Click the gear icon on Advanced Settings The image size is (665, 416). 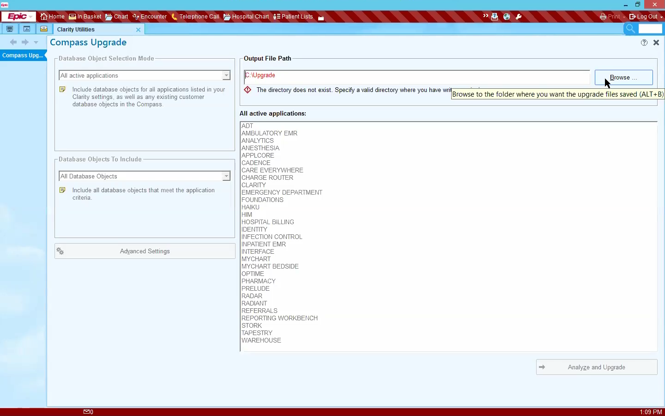60,251
